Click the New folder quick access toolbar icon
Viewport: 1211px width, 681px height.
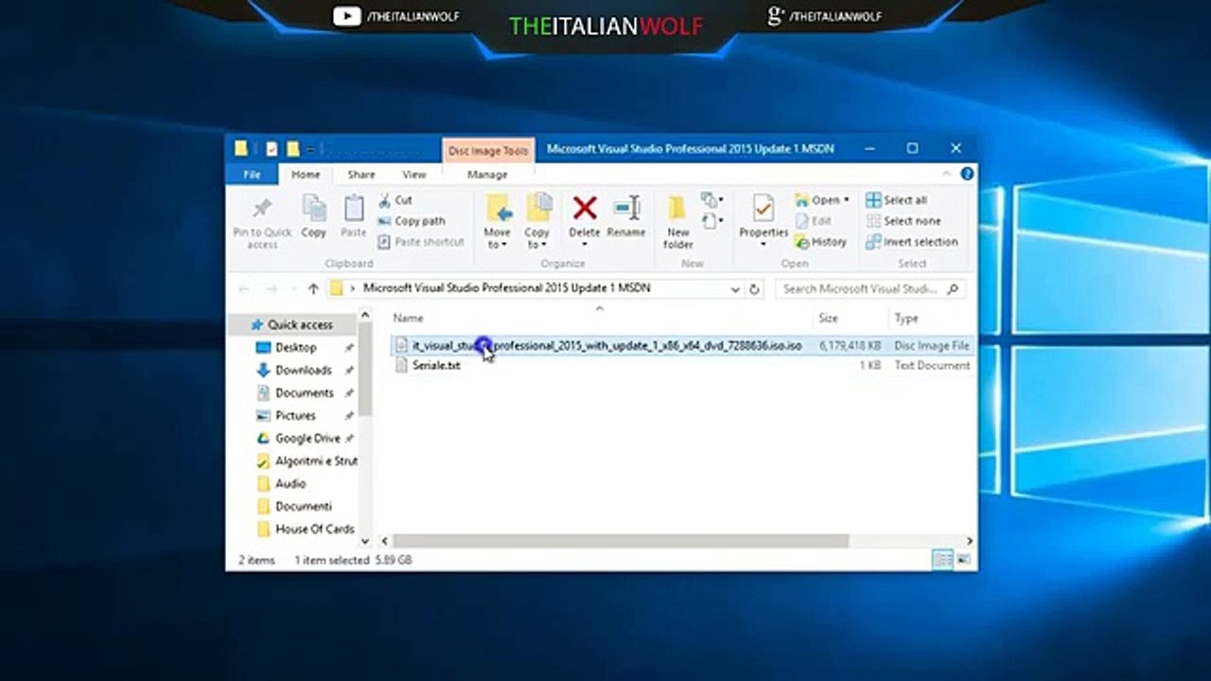click(x=292, y=148)
